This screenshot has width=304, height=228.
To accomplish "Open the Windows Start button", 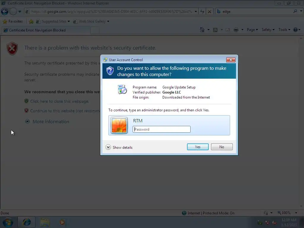I will click(8, 222).
